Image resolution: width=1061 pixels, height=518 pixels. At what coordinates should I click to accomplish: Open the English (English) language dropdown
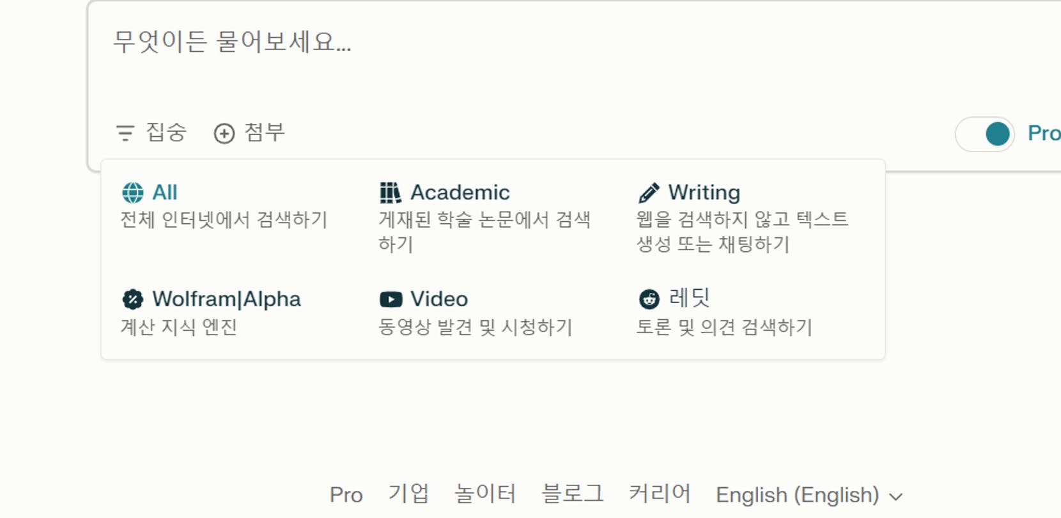(797, 495)
